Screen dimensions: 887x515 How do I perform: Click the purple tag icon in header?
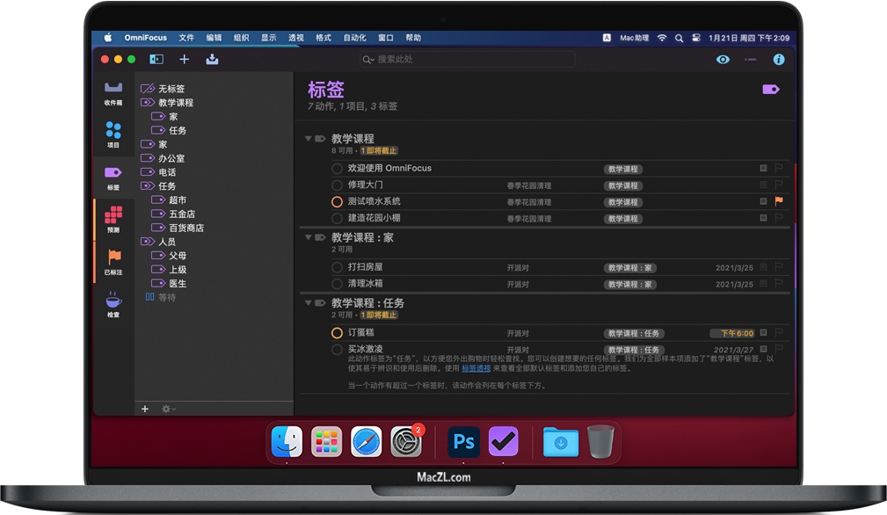[771, 90]
